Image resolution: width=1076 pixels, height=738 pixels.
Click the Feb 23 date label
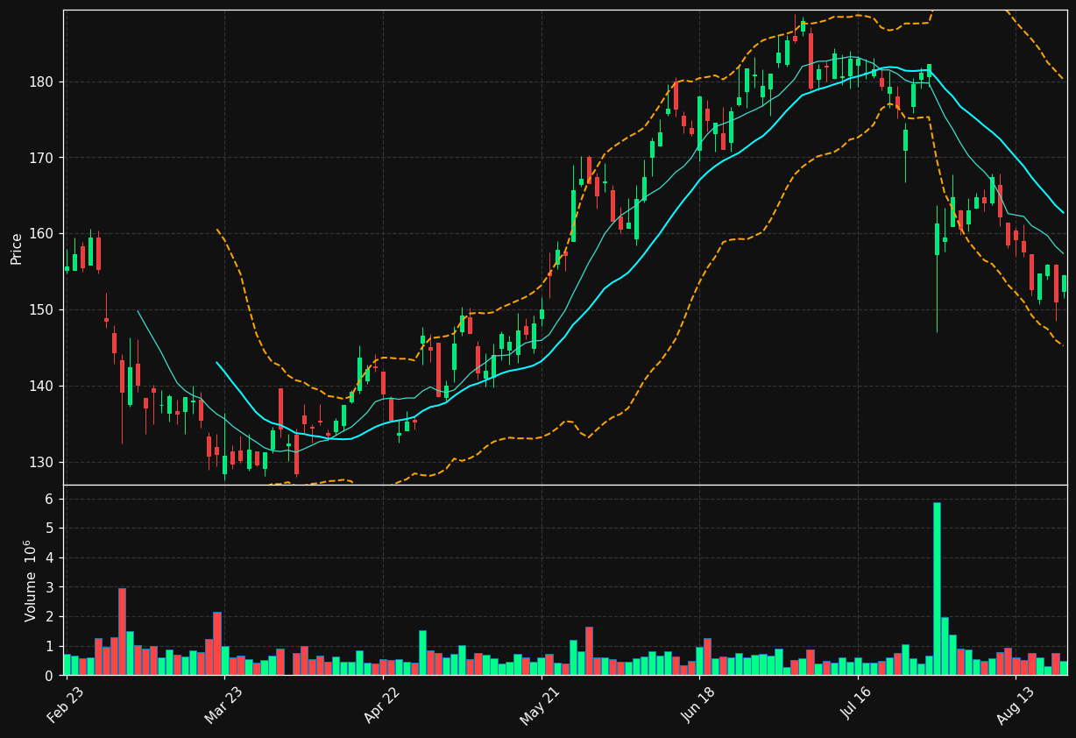[67, 706]
